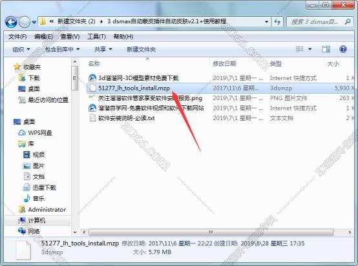The height and width of the screenshot is (266, 358).
Task: Open 图片 library
Action: click(38, 166)
